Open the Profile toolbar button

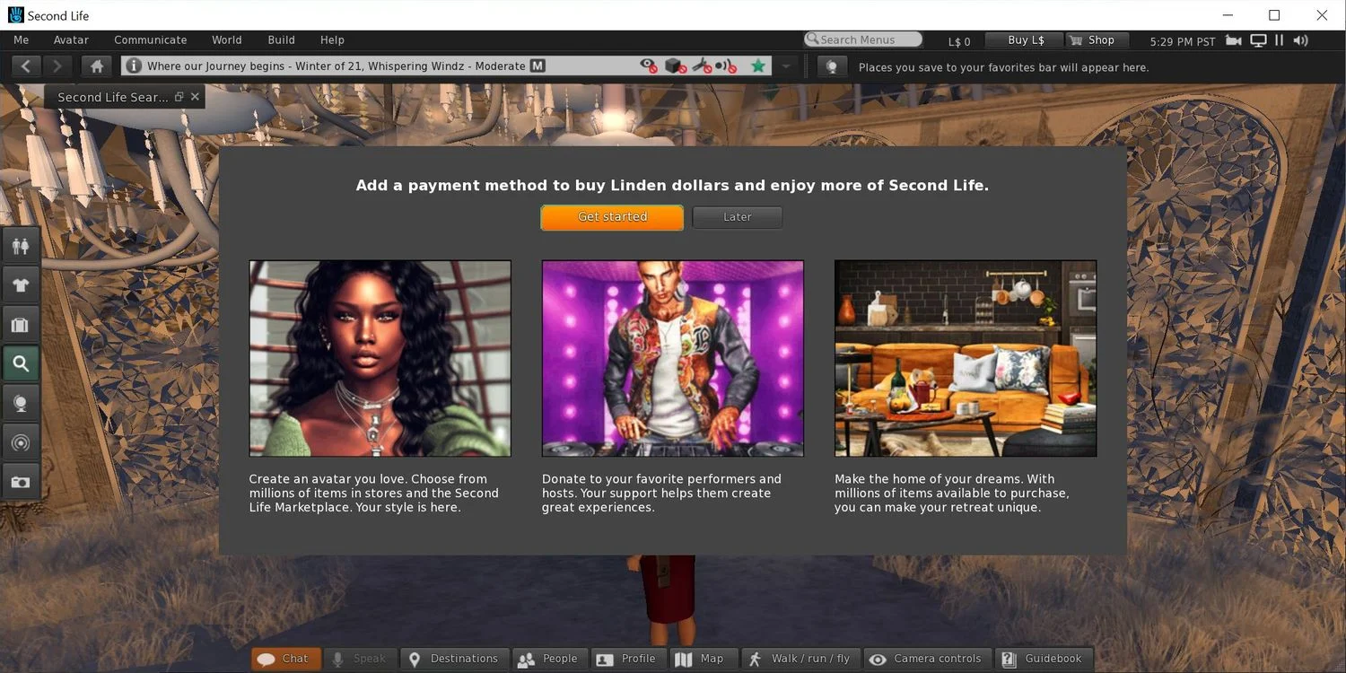[628, 660]
